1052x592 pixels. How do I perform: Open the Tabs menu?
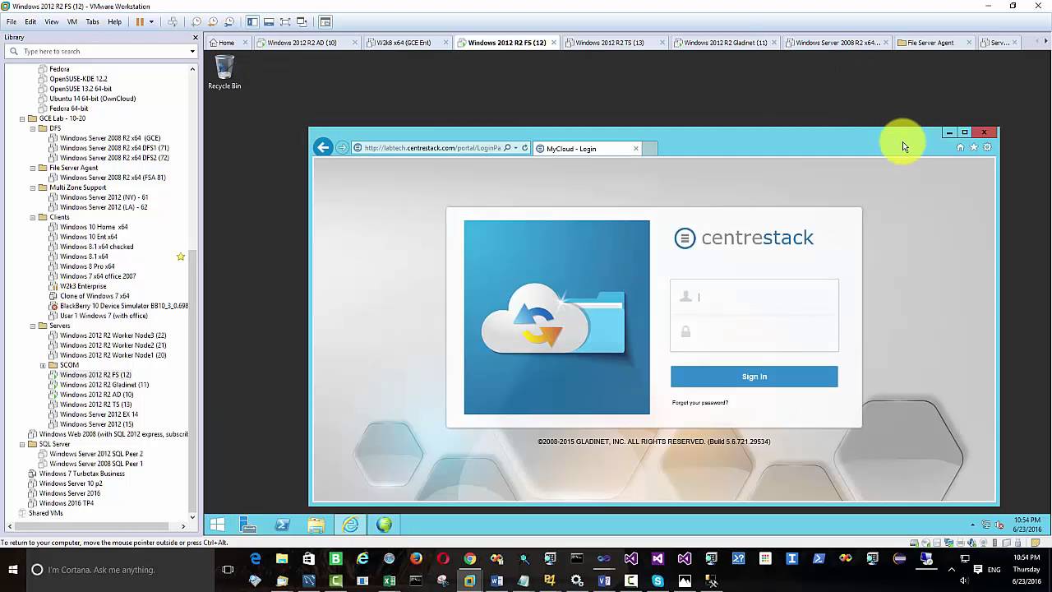(93, 22)
